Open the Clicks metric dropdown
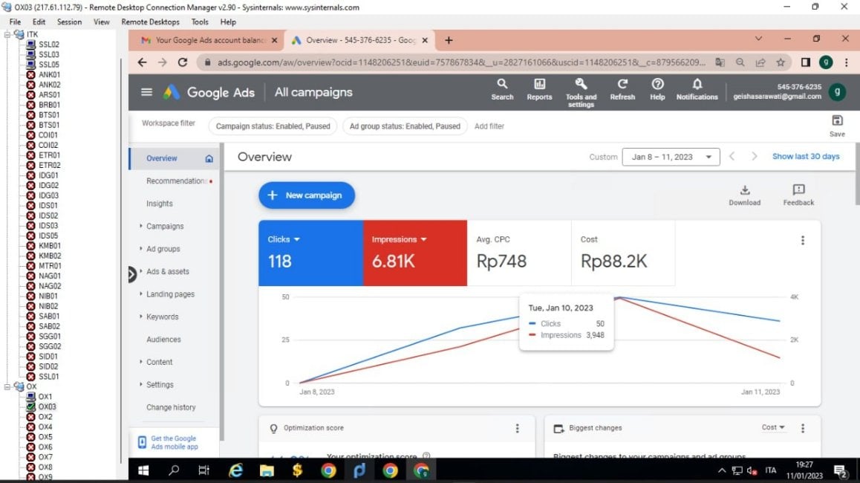 pos(284,239)
